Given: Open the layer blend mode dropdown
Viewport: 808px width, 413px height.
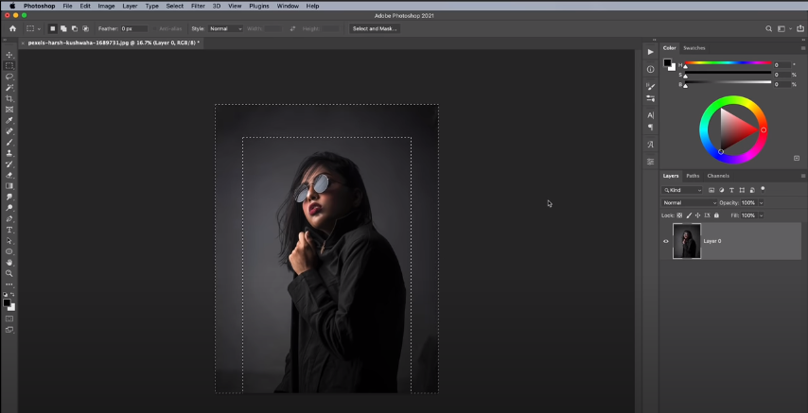Looking at the screenshot, I should 689,202.
